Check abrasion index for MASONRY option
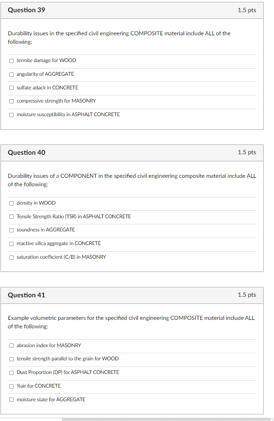This screenshot has height=421, width=274. click(x=11, y=345)
